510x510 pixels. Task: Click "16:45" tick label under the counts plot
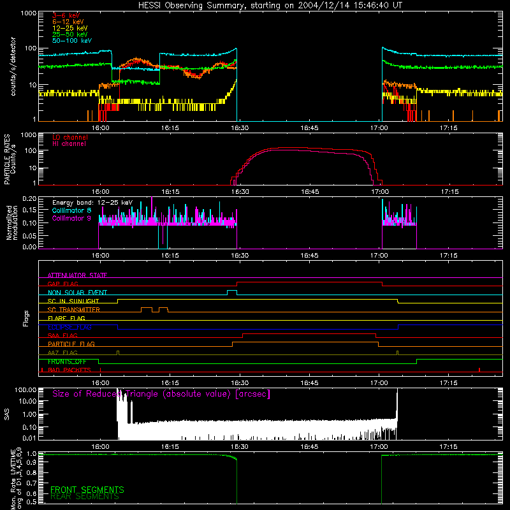(x=309, y=128)
